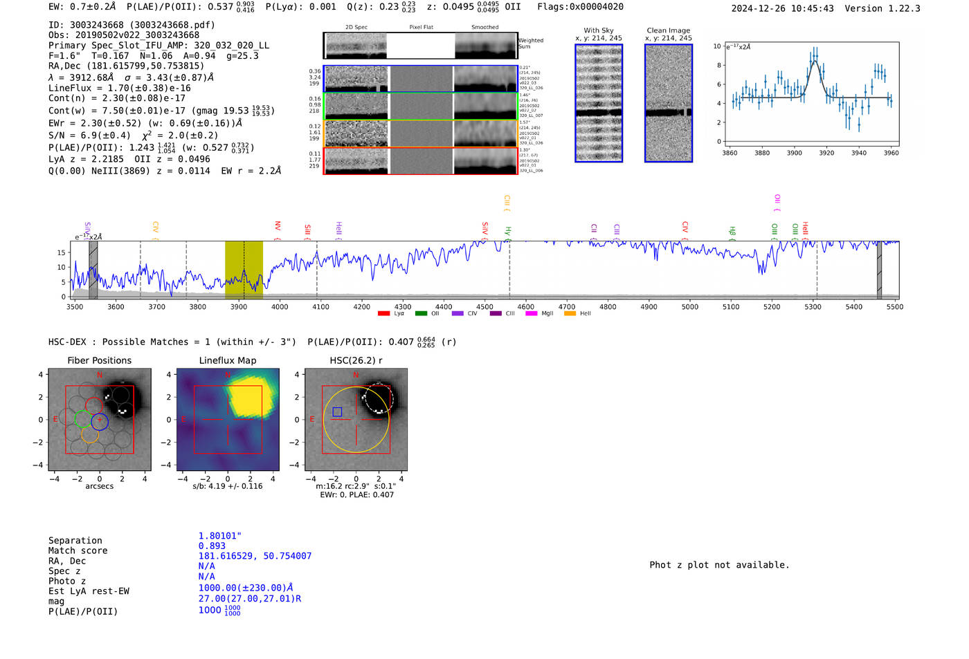Click the purple CIV legend swatch
Image resolution: width=969 pixels, height=659 pixels.
tap(458, 314)
